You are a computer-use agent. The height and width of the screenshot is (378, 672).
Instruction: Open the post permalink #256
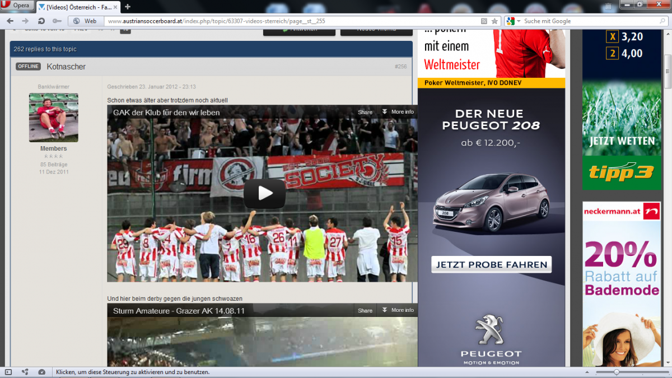point(400,67)
